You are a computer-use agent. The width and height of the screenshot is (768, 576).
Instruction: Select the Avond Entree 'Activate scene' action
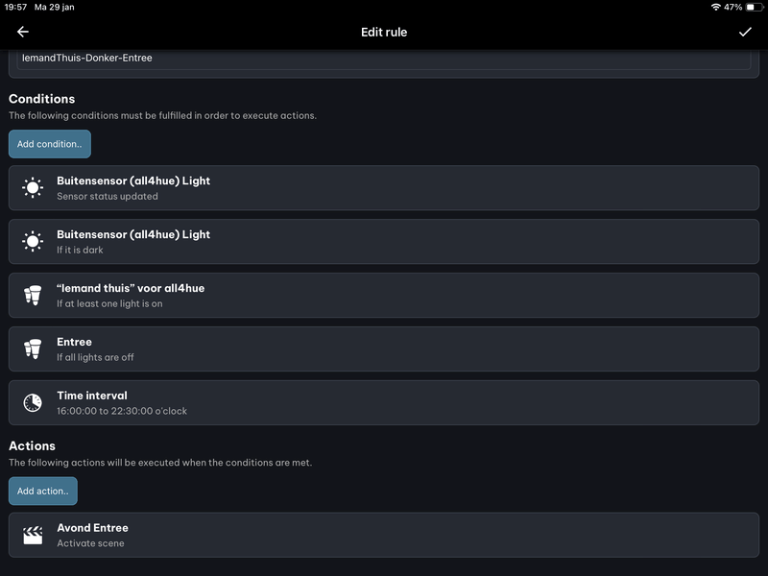tap(384, 535)
